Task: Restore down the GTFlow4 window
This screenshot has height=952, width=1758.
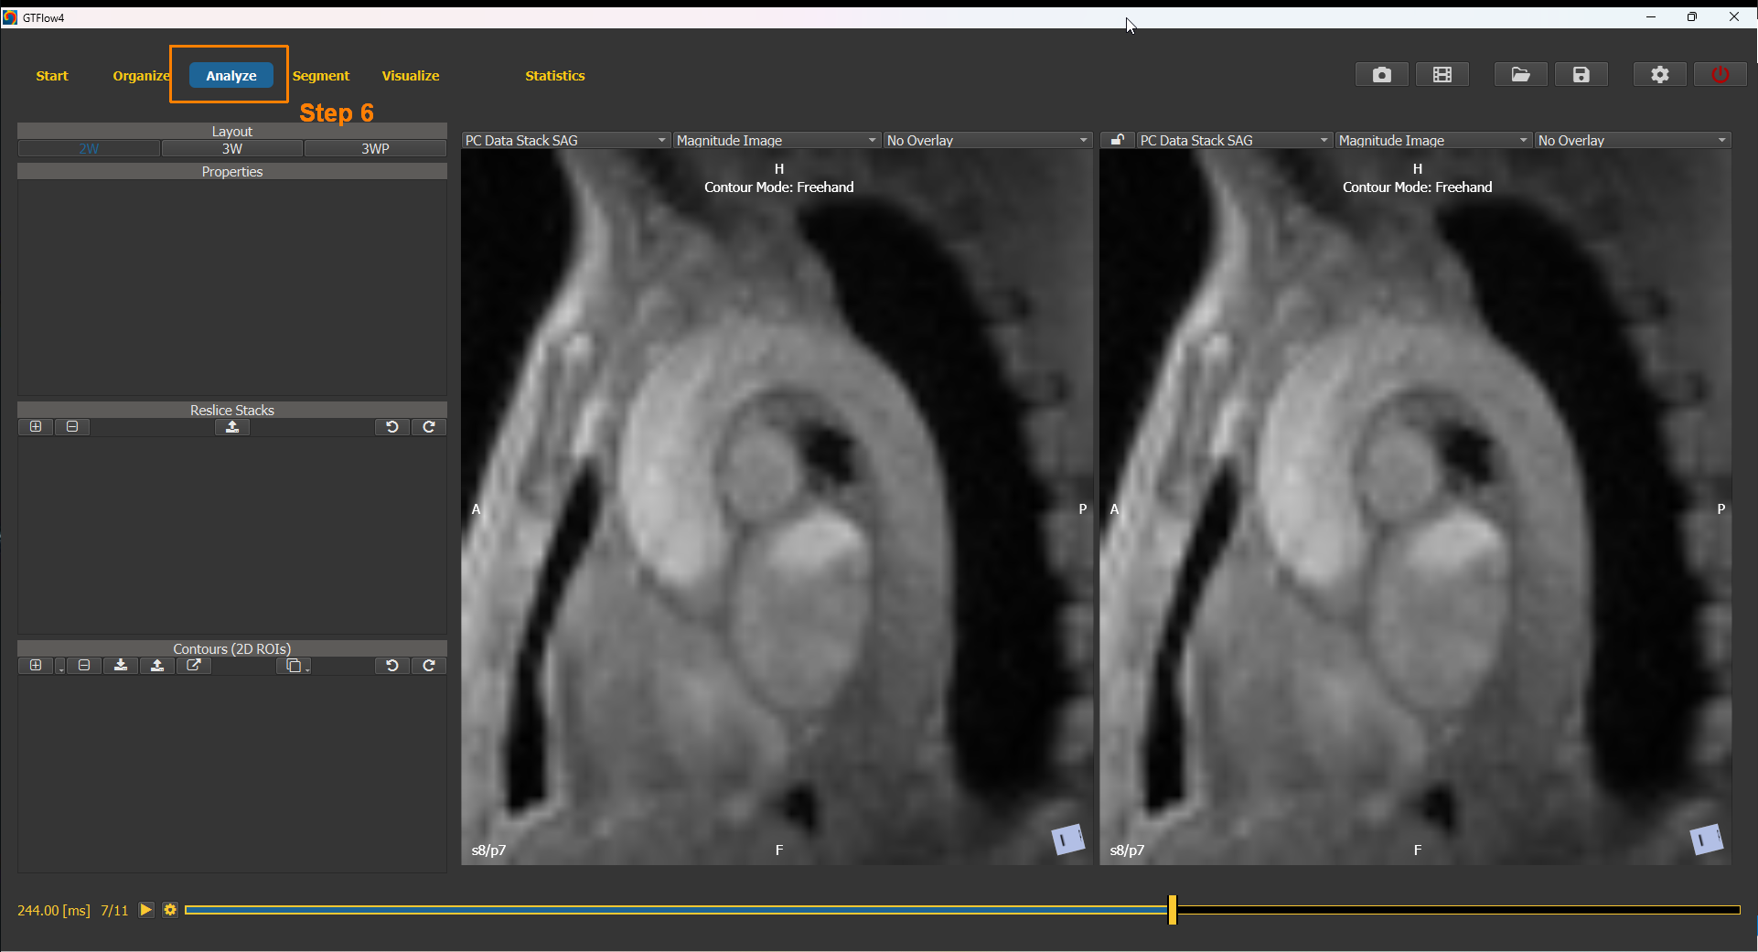Action: pos(1692,16)
